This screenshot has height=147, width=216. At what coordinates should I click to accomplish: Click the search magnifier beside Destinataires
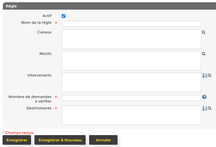(210, 108)
